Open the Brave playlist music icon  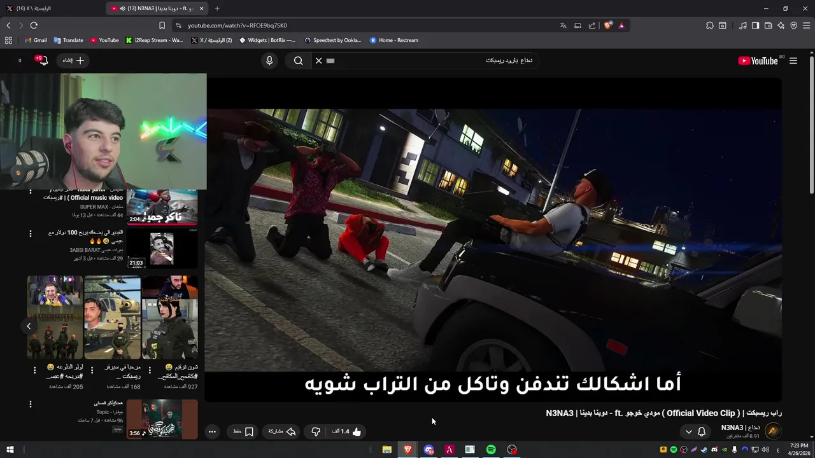(743, 25)
